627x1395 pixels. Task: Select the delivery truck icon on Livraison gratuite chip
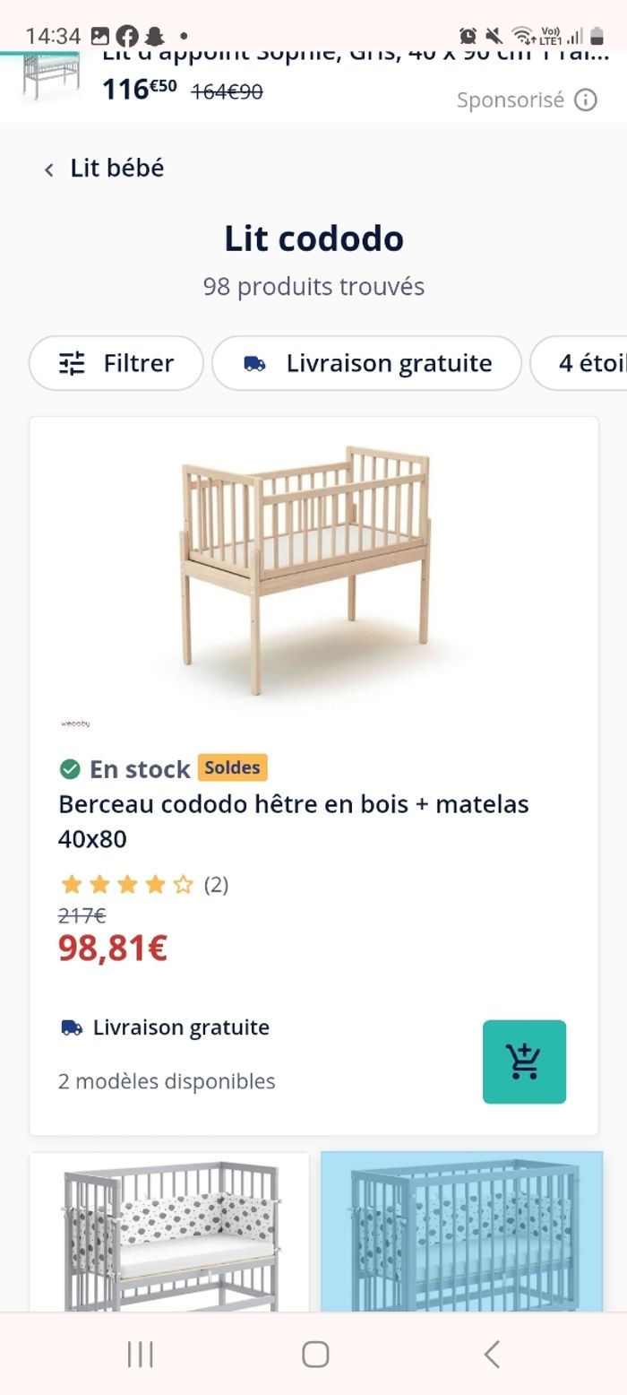click(x=255, y=362)
